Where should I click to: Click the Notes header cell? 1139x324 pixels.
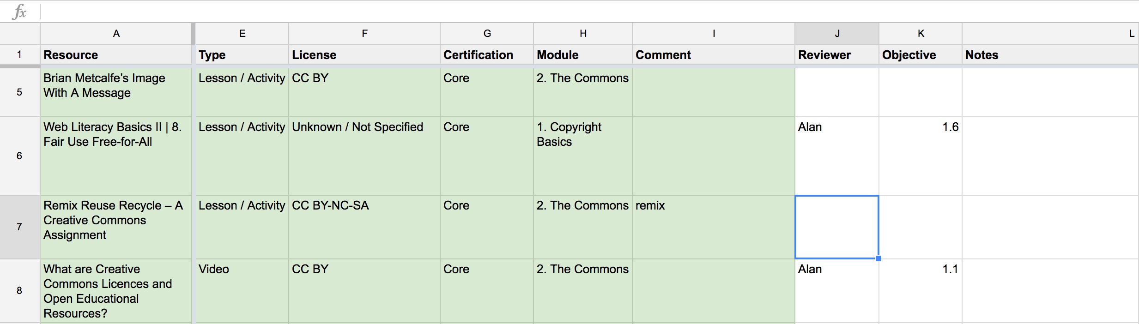tap(1049, 55)
